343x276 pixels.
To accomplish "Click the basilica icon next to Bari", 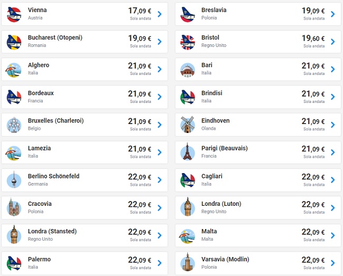I will [x=187, y=69].
